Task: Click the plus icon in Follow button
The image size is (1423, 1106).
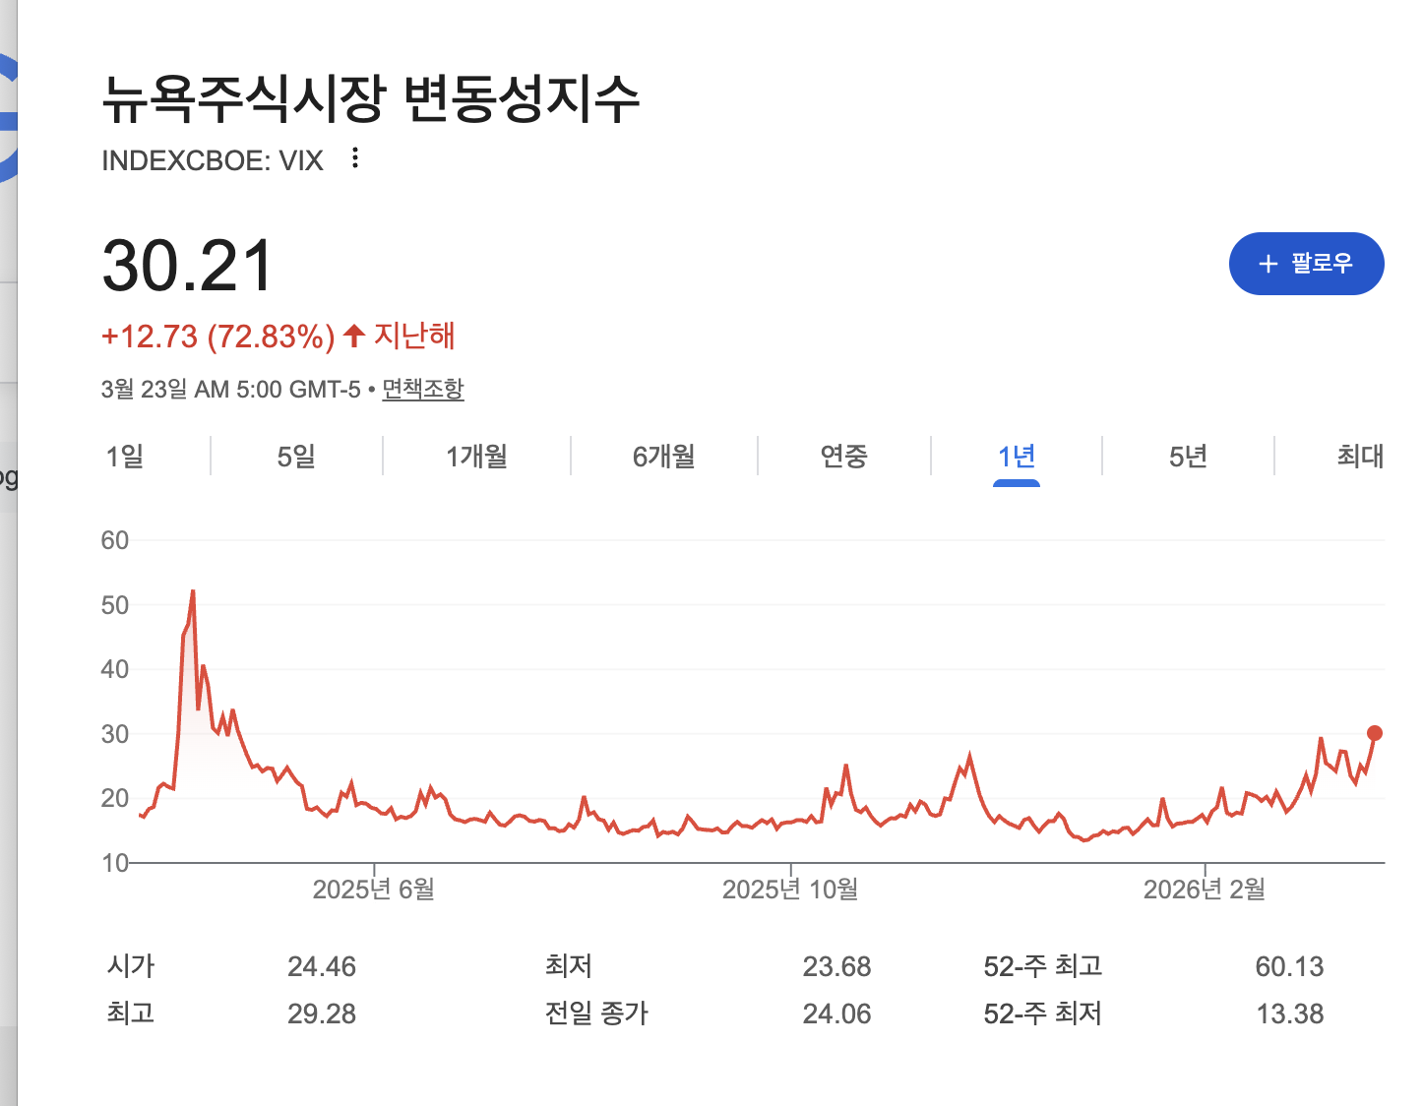Action: tap(1268, 264)
